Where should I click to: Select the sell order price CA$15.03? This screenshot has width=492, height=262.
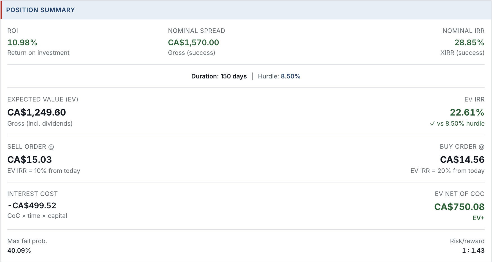click(x=30, y=160)
